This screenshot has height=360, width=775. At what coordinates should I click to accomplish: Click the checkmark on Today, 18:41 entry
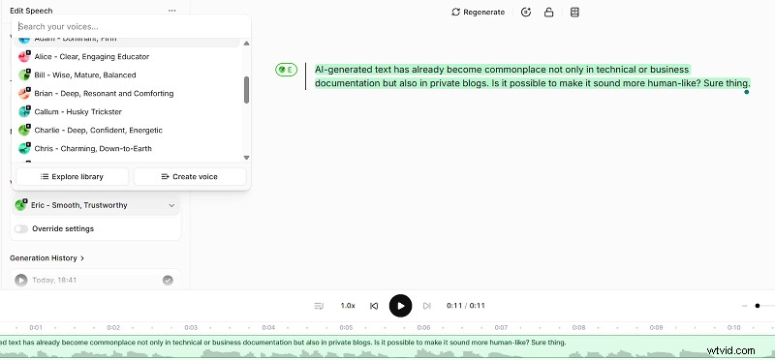click(x=168, y=281)
